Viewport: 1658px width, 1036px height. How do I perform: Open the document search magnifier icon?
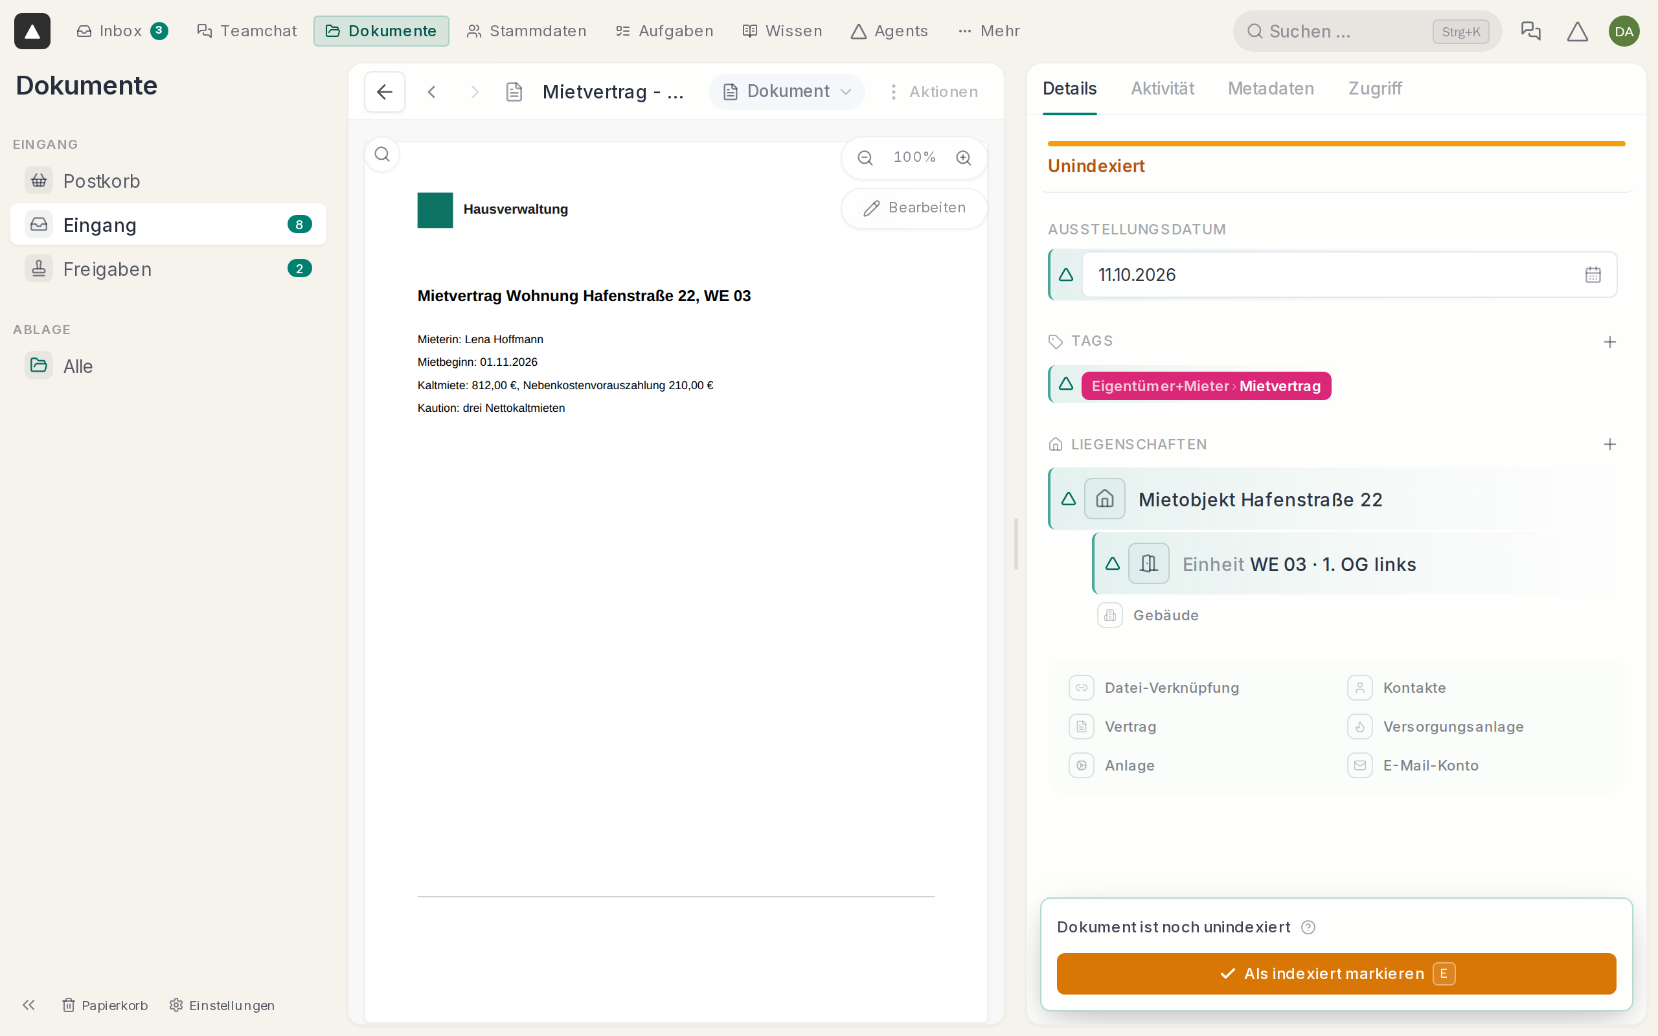382,155
